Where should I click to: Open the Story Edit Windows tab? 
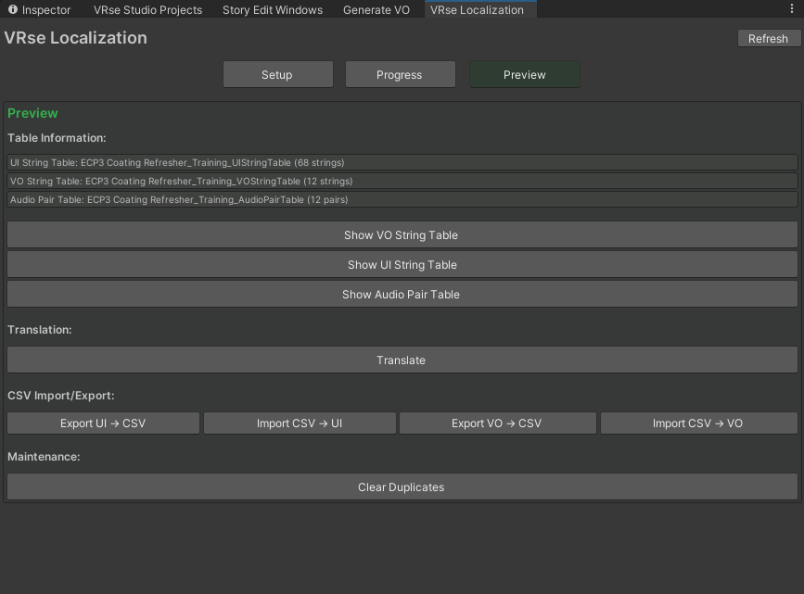point(272,9)
